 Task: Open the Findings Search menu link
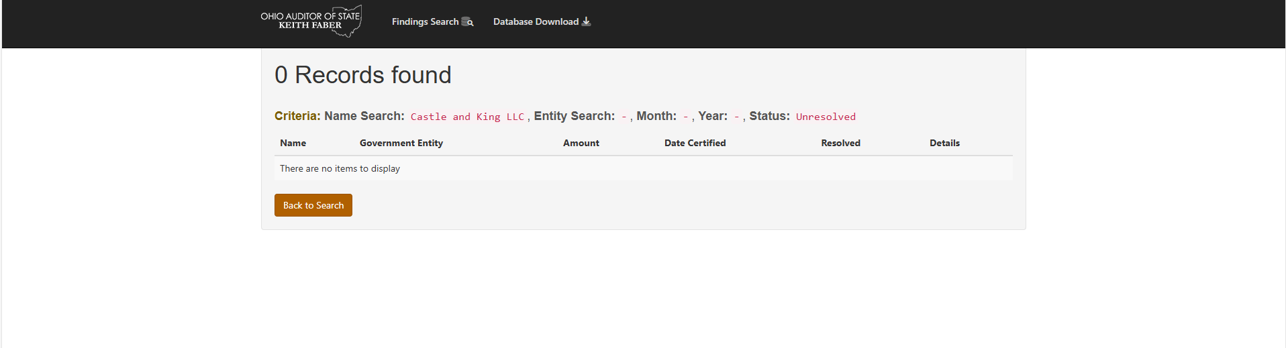(x=432, y=21)
